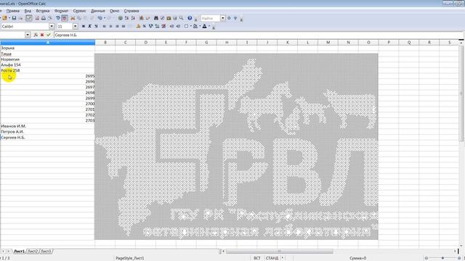This screenshot has height=261, width=465.
Task: Apply currency number format icon
Action: click(x=138, y=26)
